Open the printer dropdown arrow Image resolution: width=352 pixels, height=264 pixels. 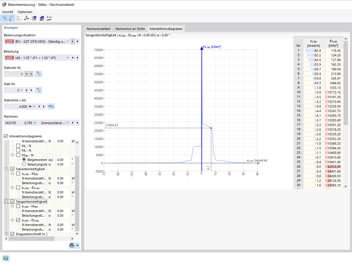78,246
